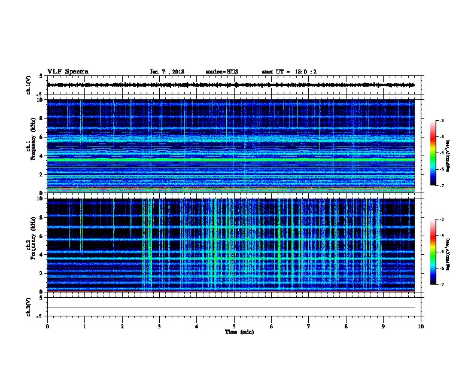Click the "-7" label on ch.2 color bar
This screenshot has width=474, height=366.
(x=441, y=285)
